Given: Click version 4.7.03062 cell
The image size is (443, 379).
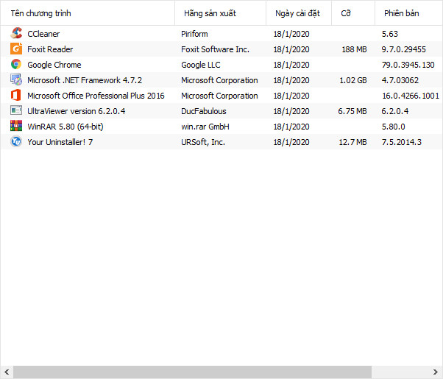Looking at the screenshot, I should point(400,80).
